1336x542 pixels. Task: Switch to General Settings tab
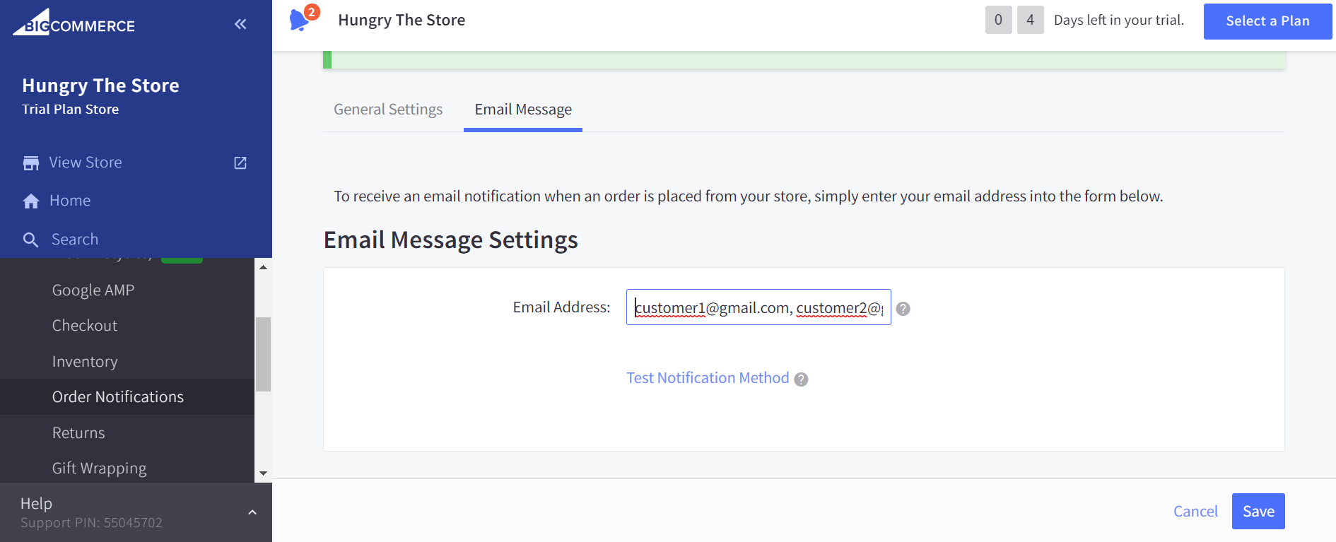click(388, 110)
